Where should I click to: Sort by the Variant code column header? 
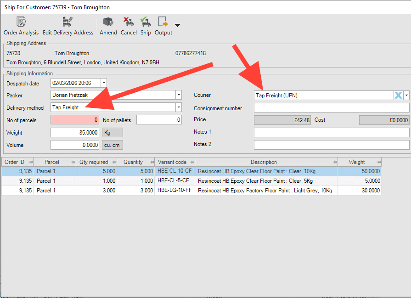click(172, 162)
